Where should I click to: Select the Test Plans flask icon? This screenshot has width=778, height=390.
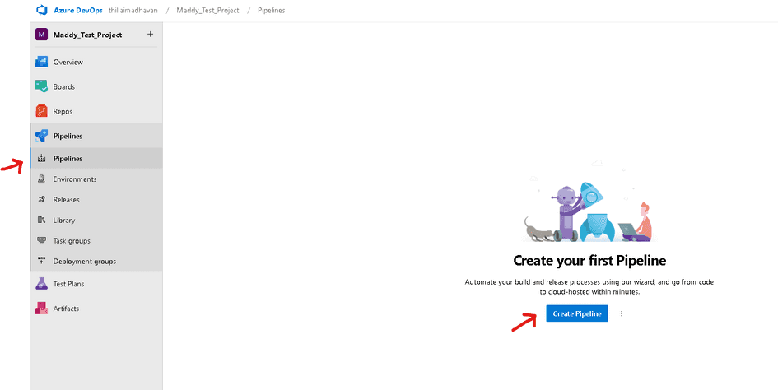coord(42,284)
